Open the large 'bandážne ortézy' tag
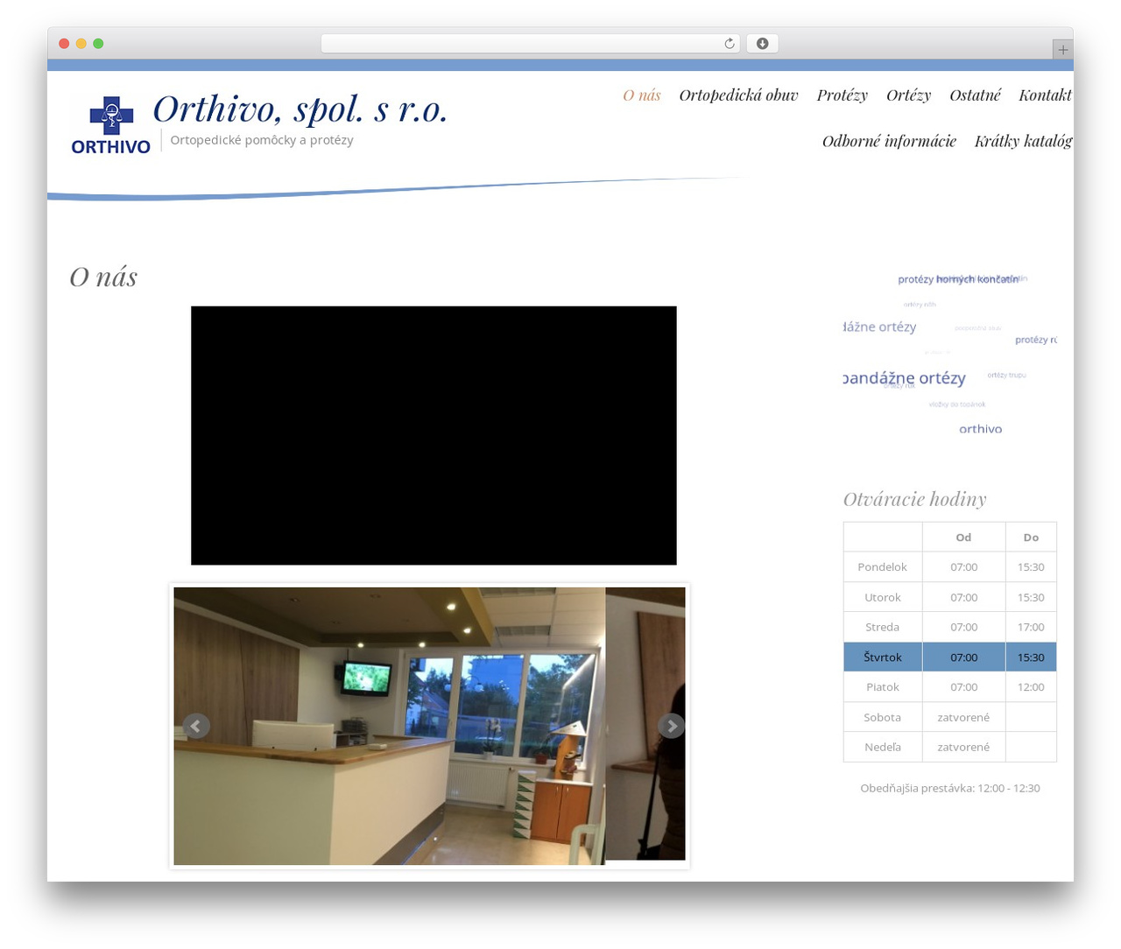This screenshot has height=949, width=1121. (x=904, y=378)
